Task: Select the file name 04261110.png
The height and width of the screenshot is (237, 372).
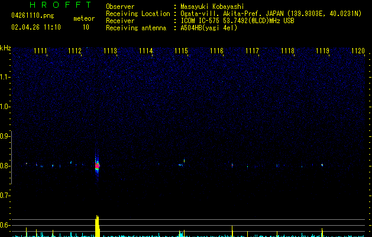Action: click(x=33, y=16)
